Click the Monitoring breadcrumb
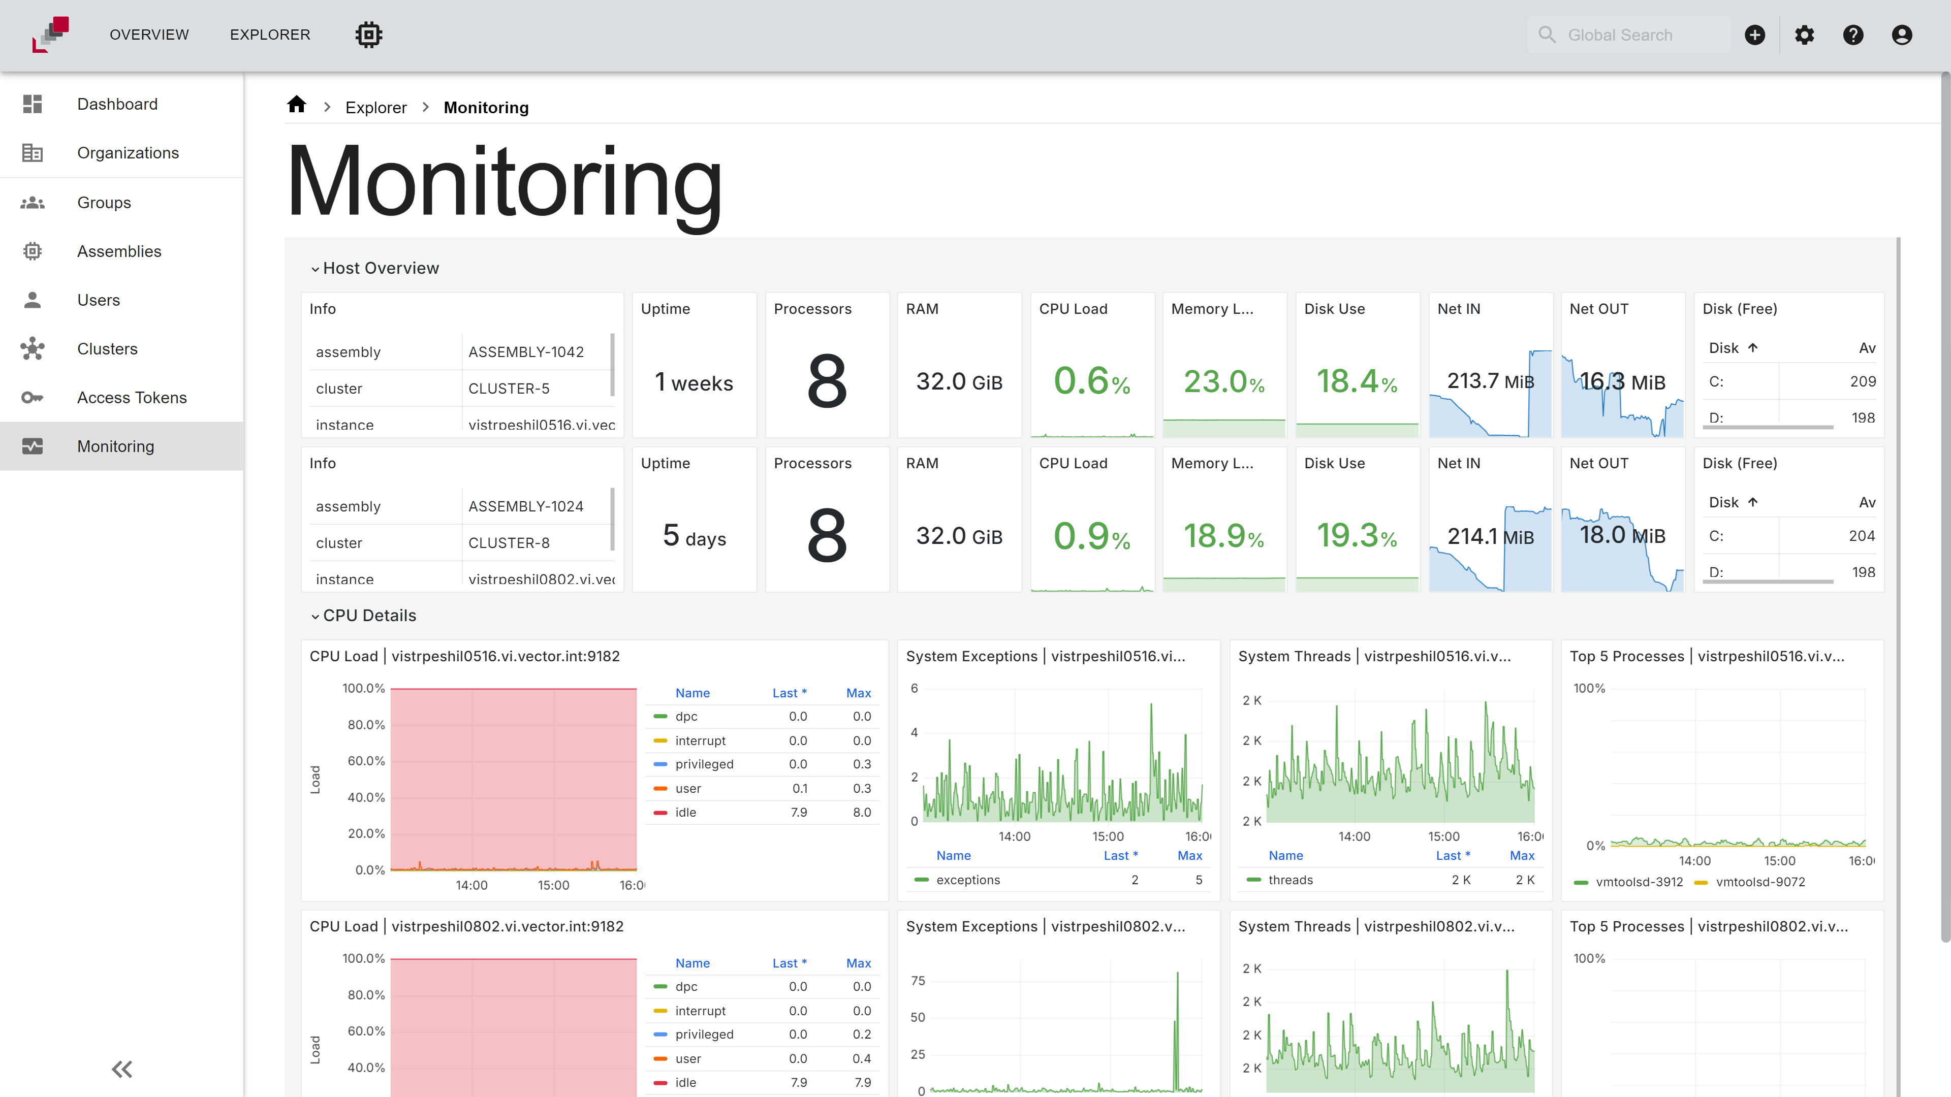This screenshot has width=1951, height=1097. tap(486, 108)
